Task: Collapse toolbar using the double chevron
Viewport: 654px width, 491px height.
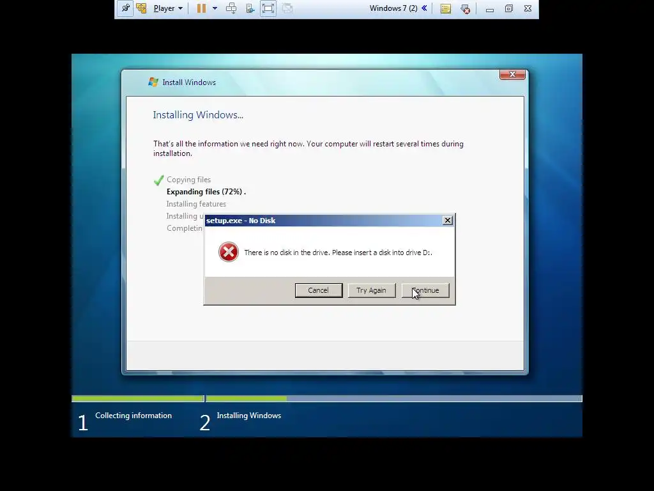Action: coord(424,8)
